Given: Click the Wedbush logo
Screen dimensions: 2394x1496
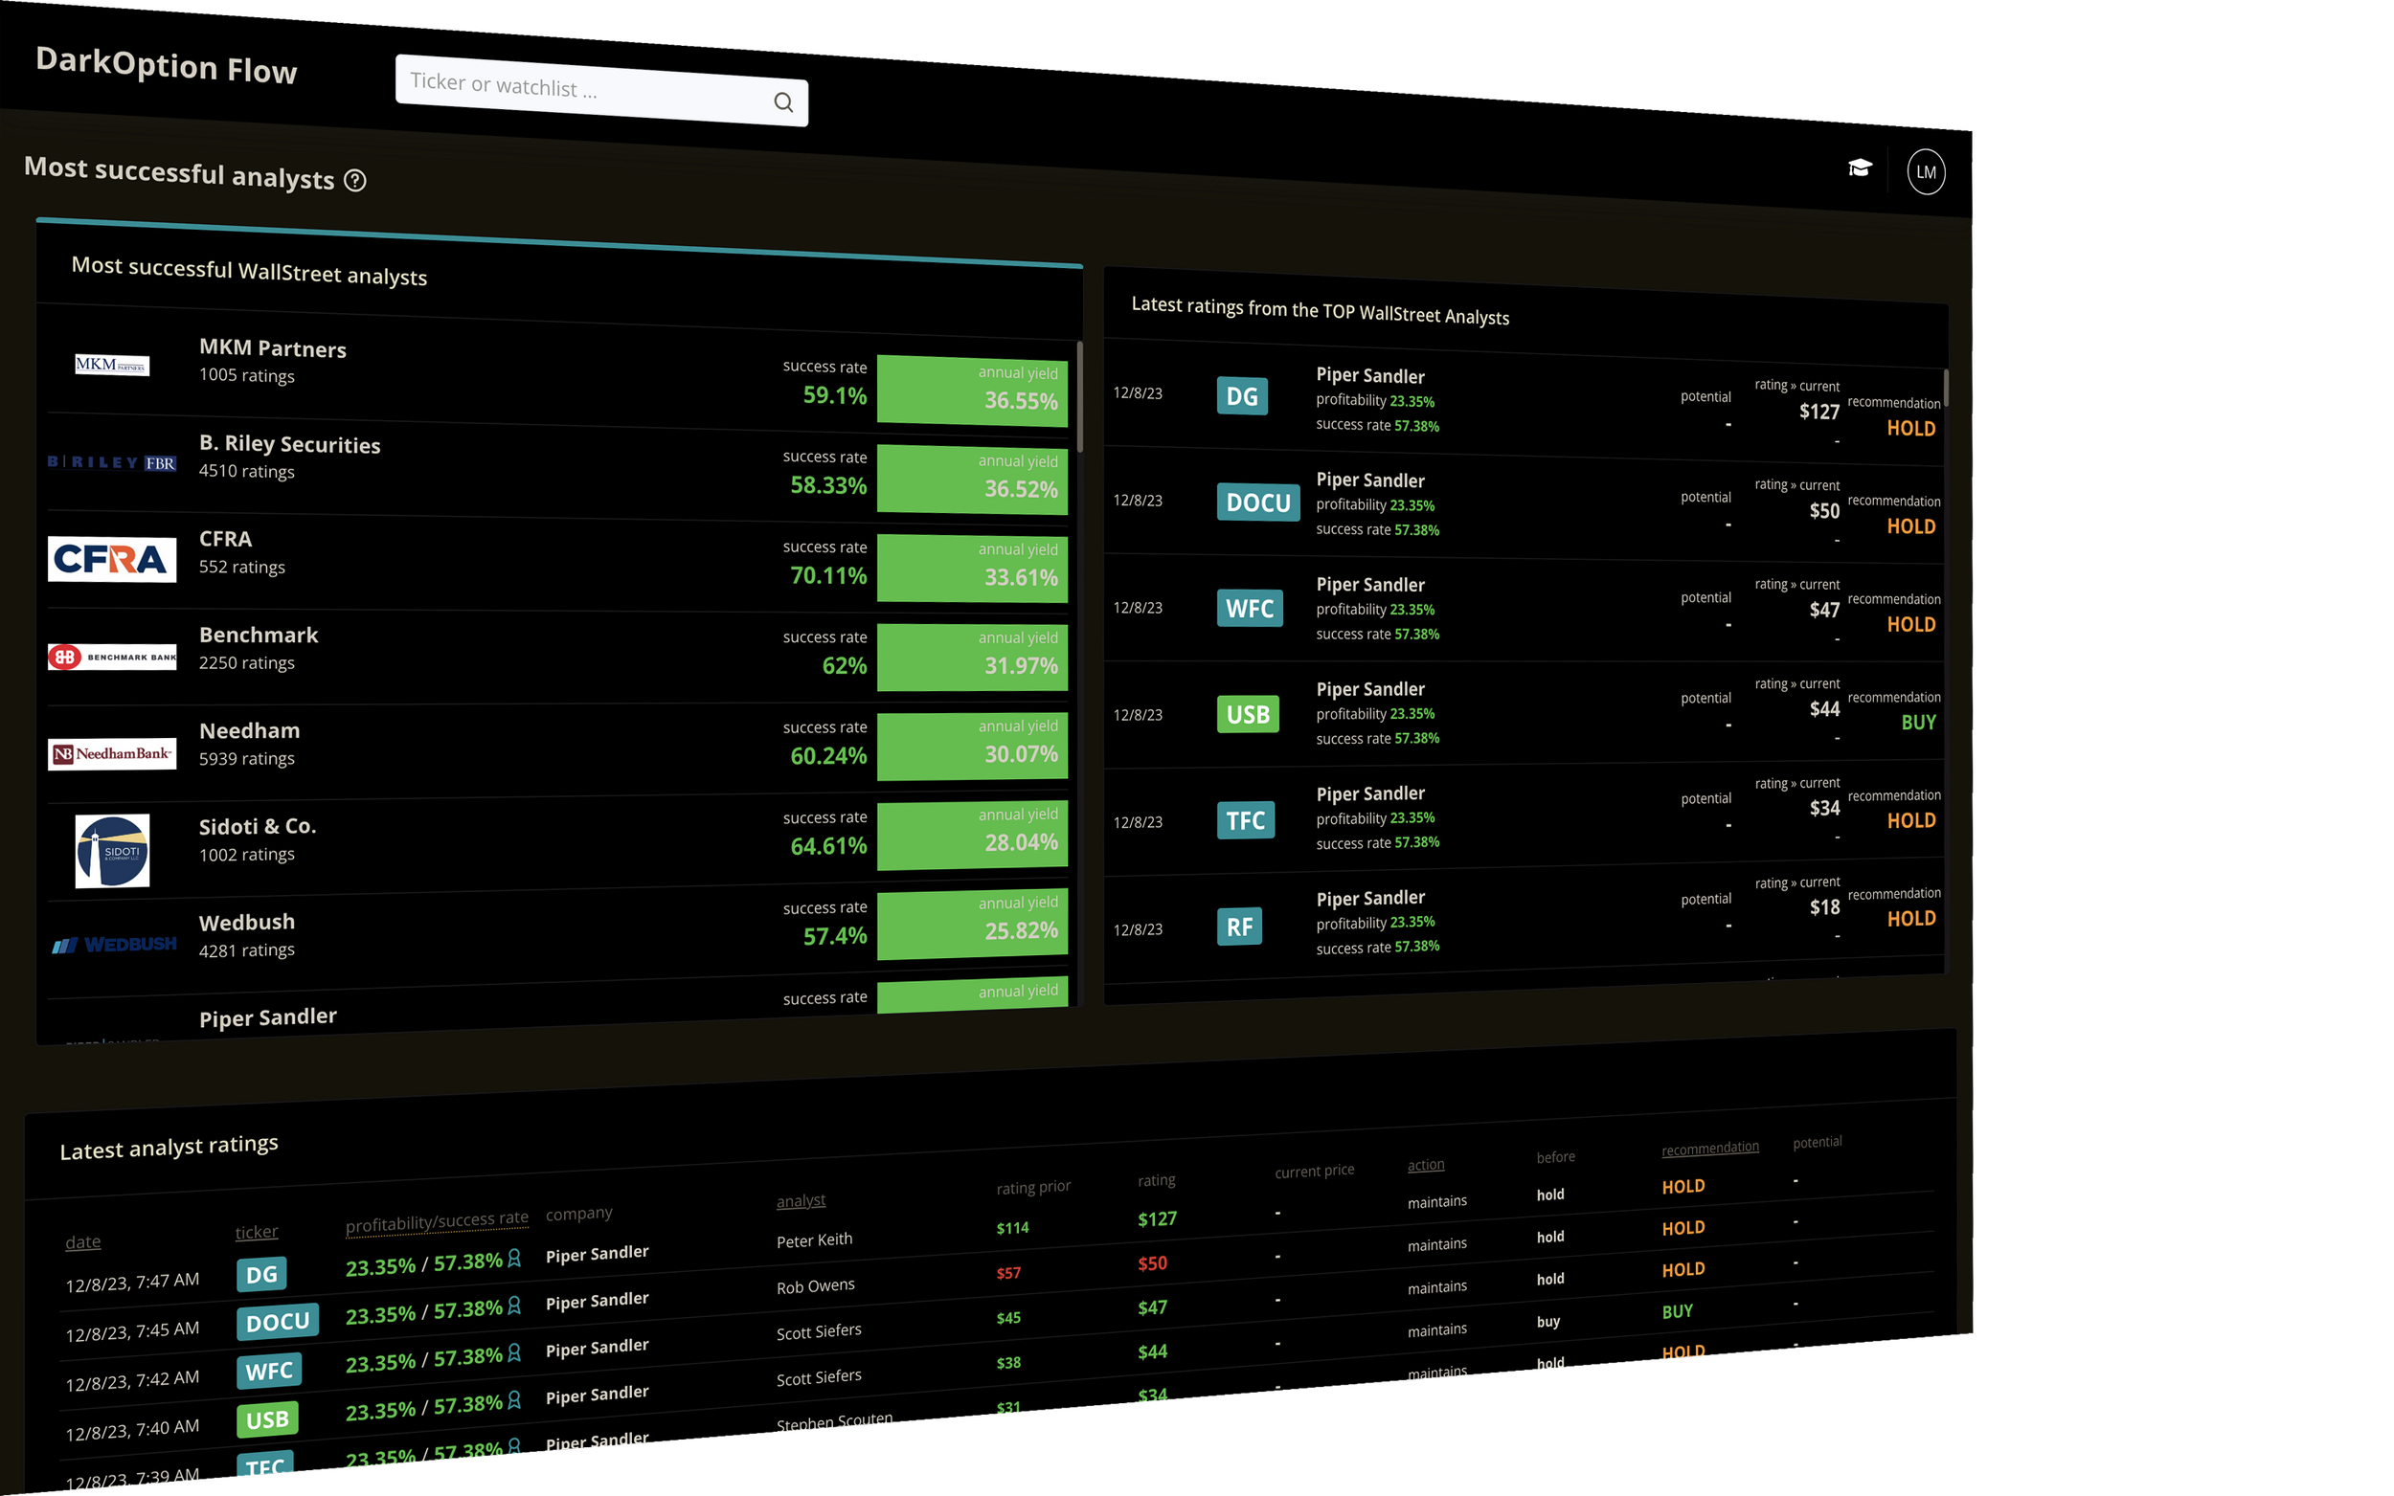Looking at the screenshot, I should point(113,942).
